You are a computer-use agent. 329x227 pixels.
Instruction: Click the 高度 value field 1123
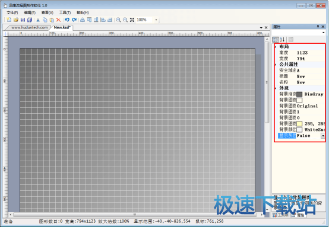311,53
